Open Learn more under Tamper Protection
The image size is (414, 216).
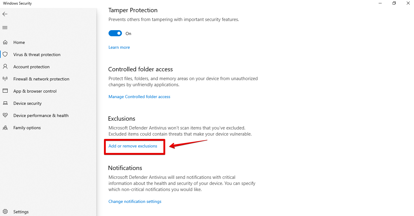point(119,48)
